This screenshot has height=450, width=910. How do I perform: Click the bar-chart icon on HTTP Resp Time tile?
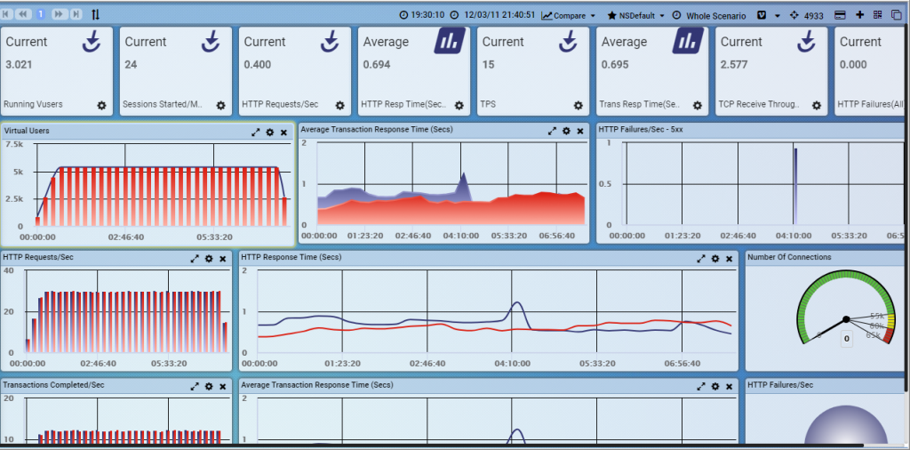click(x=450, y=41)
